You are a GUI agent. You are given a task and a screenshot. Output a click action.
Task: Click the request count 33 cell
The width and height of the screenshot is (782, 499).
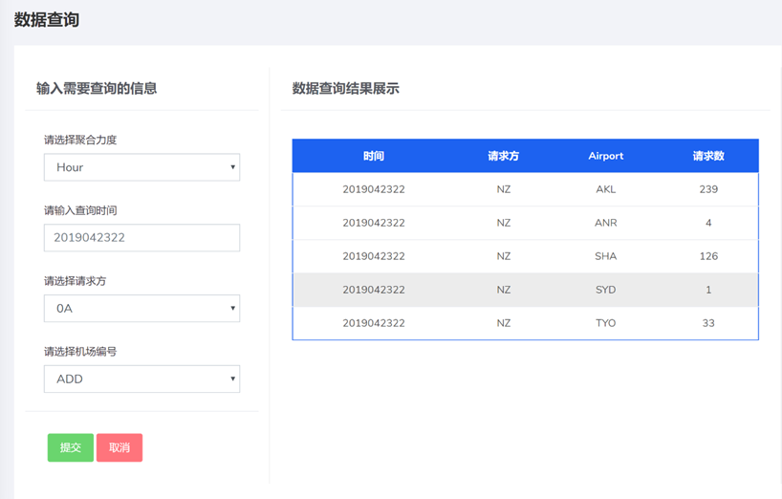(708, 323)
